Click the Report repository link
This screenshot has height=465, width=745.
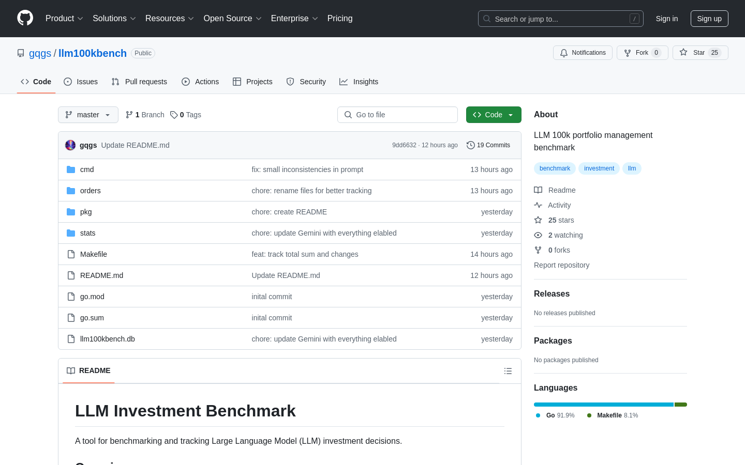tap(561, 265)
